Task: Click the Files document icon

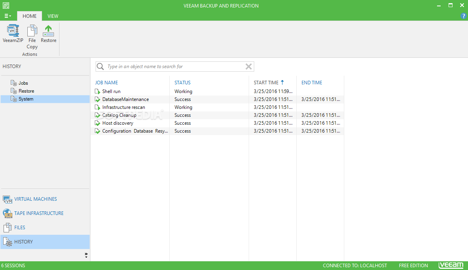Action: (x=8, y=228)
